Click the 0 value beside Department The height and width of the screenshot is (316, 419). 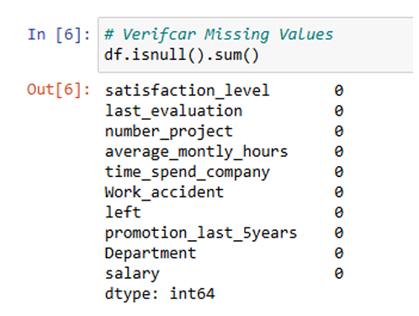339,254
